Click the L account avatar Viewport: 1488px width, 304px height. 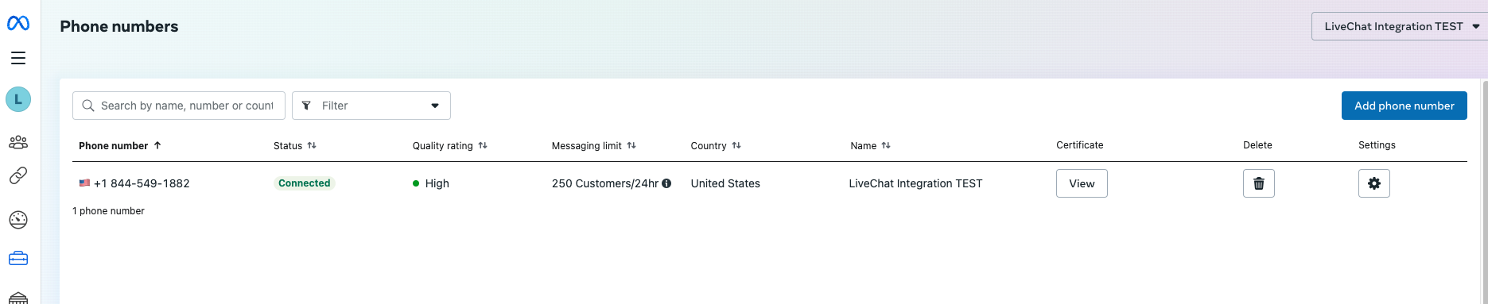(x=18, y=99)
